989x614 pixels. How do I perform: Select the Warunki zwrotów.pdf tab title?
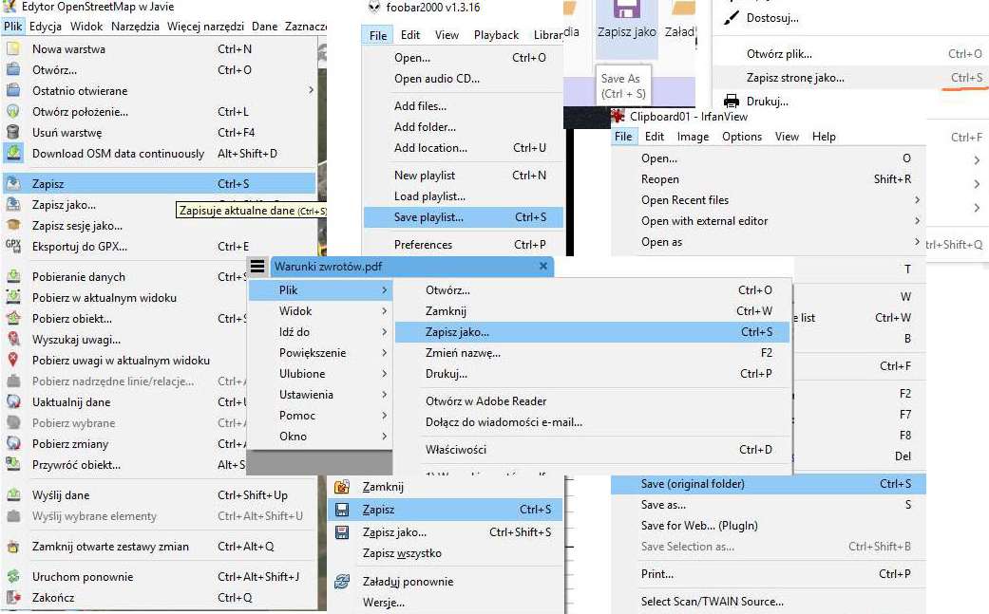(x=328, y=266)
